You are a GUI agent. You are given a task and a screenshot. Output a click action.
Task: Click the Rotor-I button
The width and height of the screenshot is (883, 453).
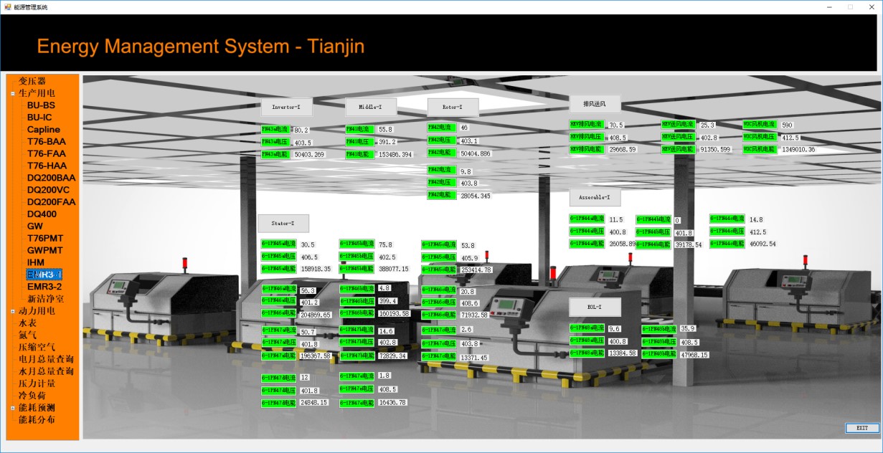[453, 108]
